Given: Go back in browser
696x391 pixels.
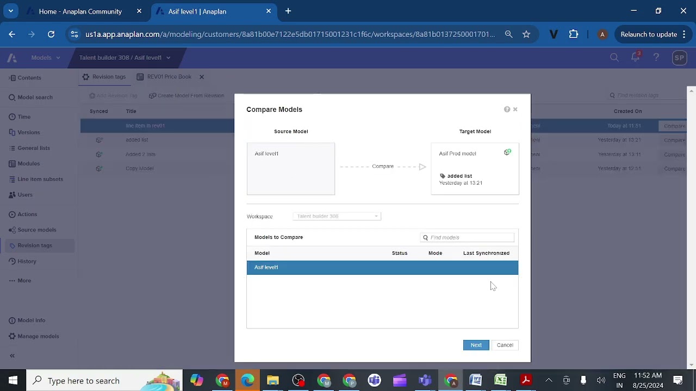Looking at the screenshot, I should tap(12, 34).
